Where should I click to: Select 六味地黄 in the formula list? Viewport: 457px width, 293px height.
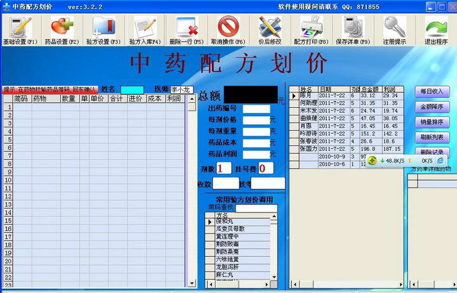238,259
